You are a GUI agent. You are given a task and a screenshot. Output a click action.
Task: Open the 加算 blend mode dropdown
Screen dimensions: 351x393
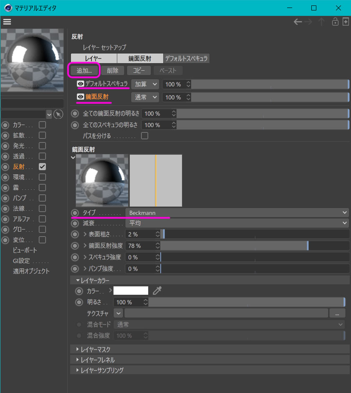click(145, 84)
